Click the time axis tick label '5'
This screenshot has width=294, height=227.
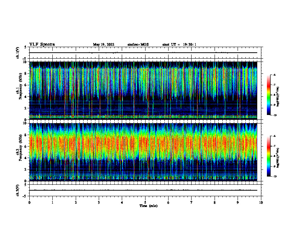click(145, 203)
